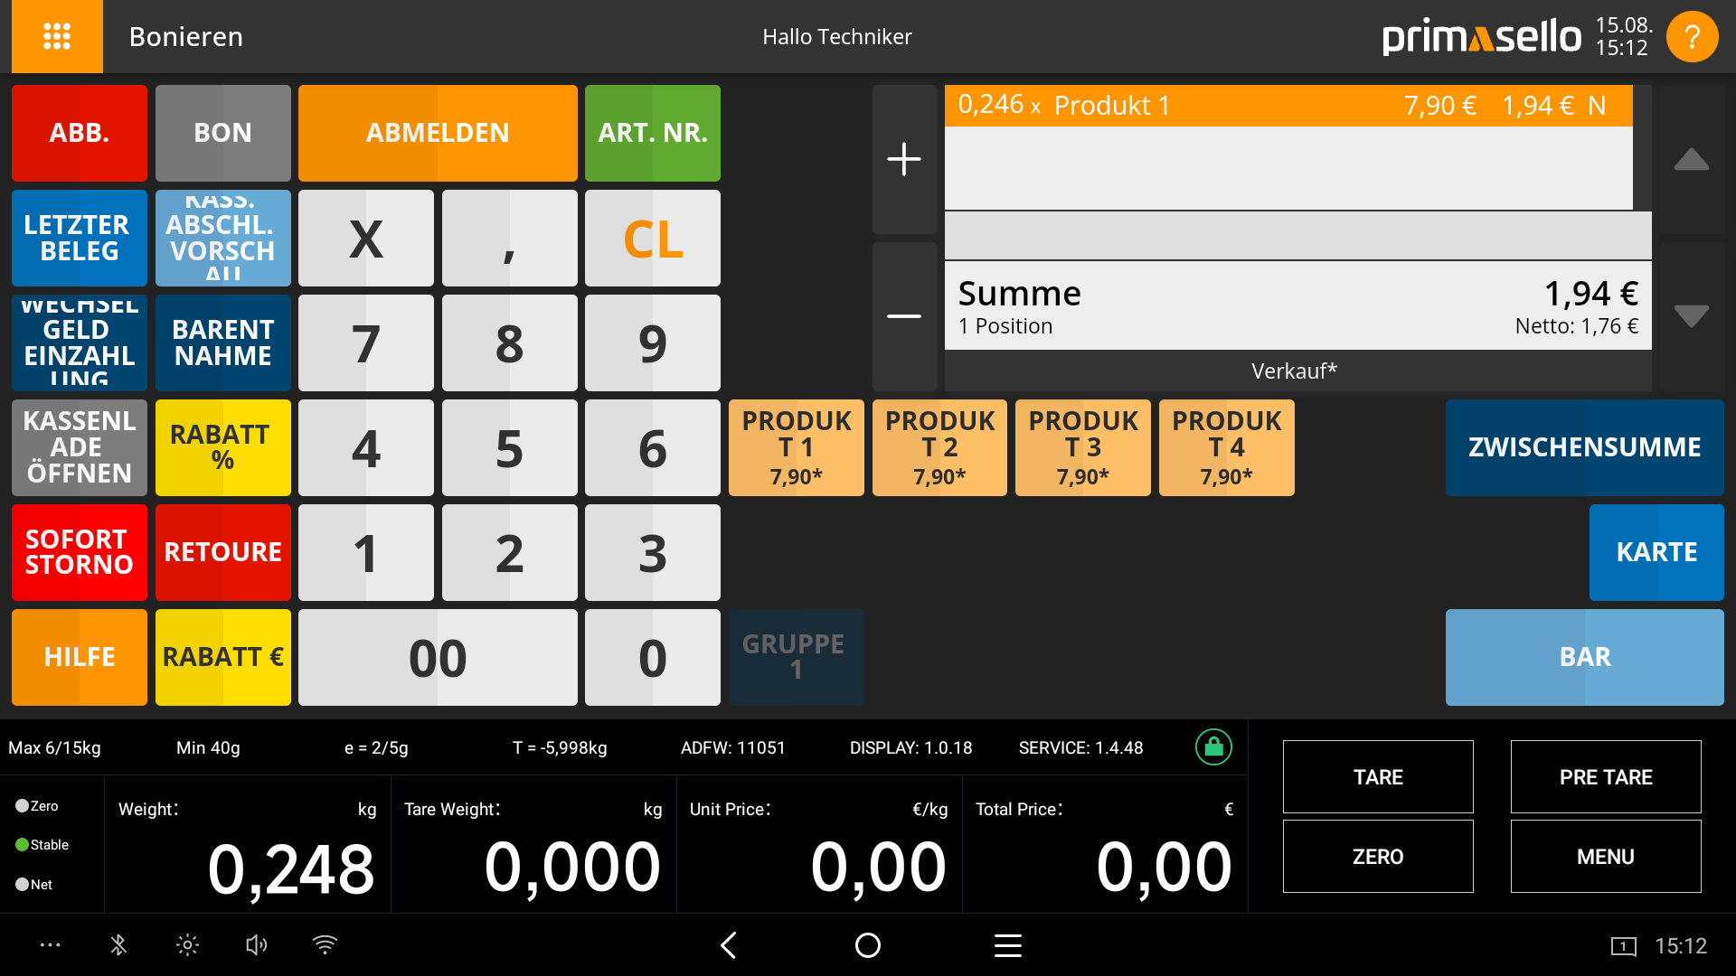
Task: Toggle the Net scale indicator
Action: pyautogui.click(x=24, y=885)
